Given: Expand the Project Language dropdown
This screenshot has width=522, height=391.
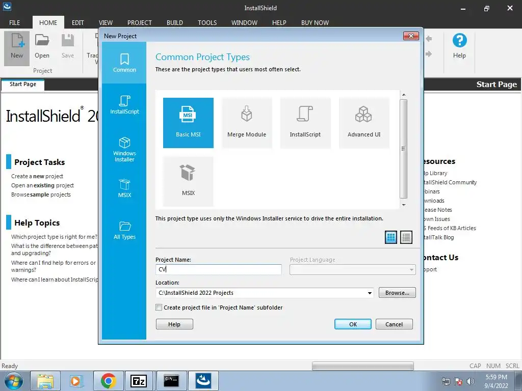Looking at the screenshot, I should (411, 270).
